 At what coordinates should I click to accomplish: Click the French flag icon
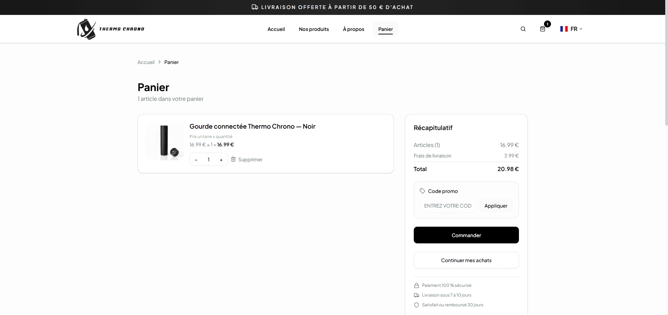click(x=564, y=29)
